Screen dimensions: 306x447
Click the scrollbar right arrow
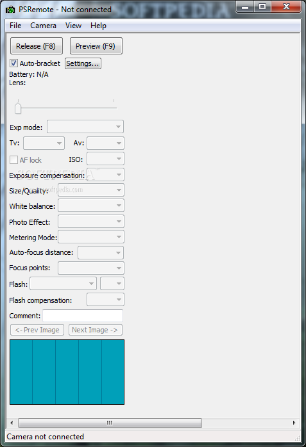pyautogui.click(x=294, y=423)
